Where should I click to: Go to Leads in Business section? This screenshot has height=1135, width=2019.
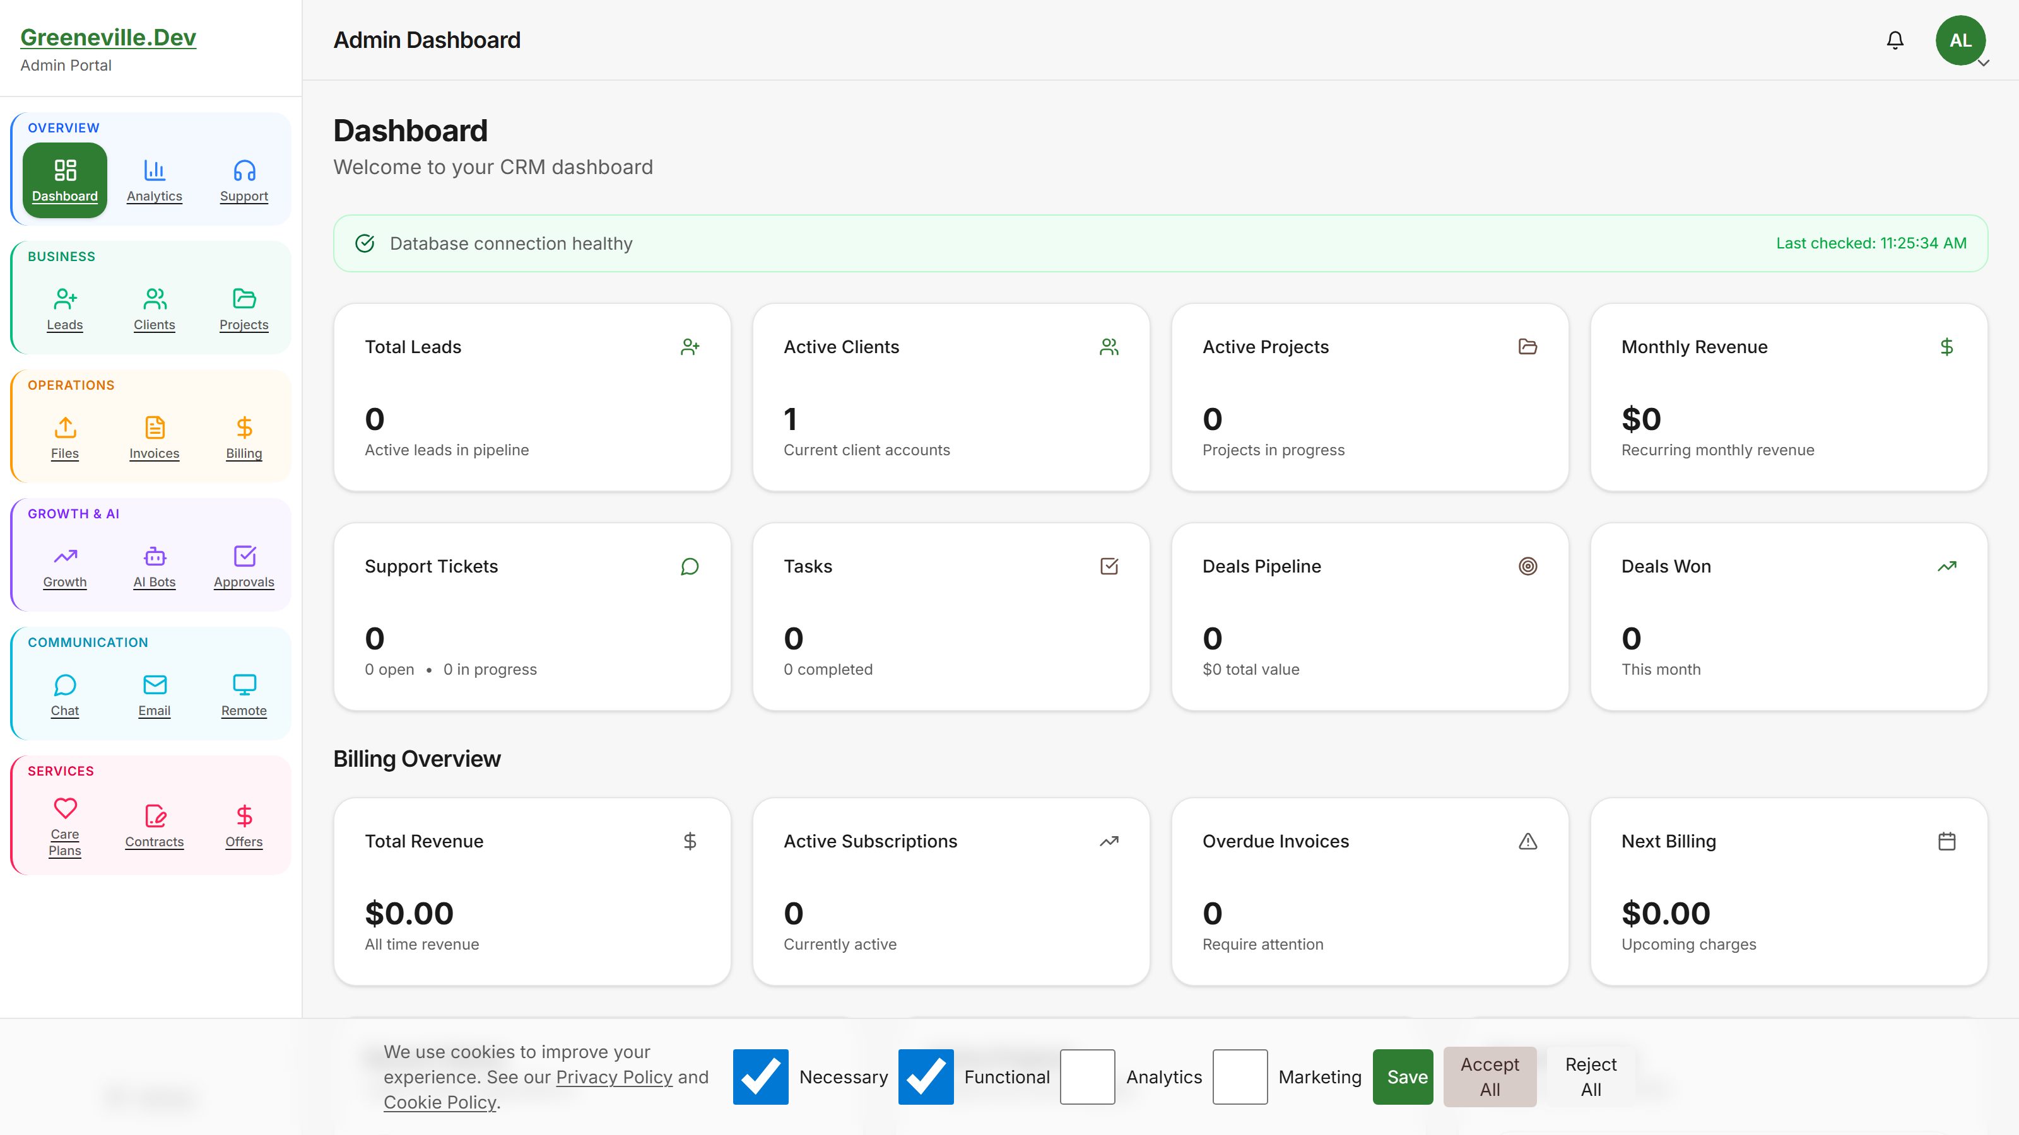(64, 308)
